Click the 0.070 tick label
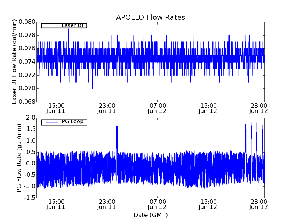This screenshot has height=220, width=294. tap(27, 88)
